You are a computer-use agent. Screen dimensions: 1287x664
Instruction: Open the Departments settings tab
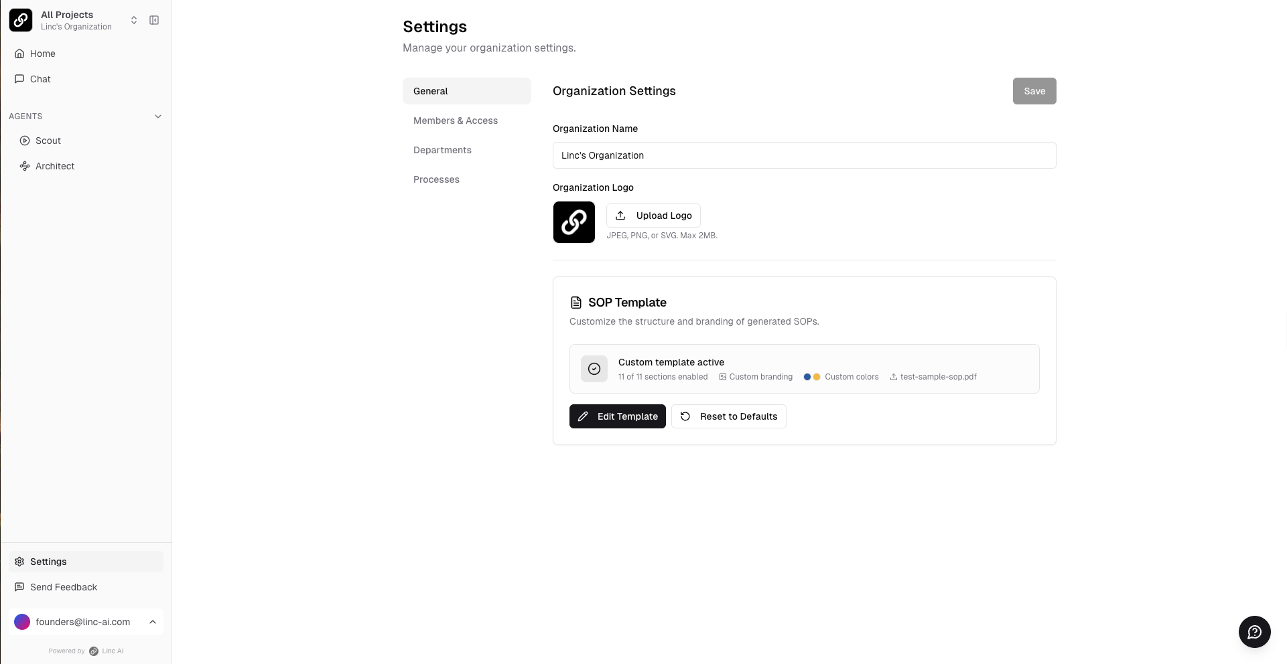pyautogui.click(x=442, y=150)
